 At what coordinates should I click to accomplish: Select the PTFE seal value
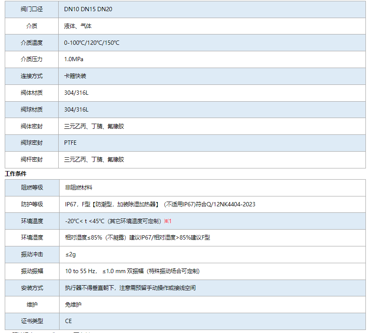pyautogui.click(x=70, y=143)
